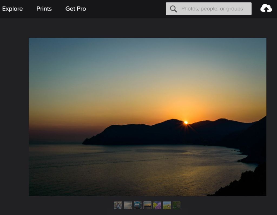Select the gray cloudy sea thumbnail
Image resolution: width=277 pixels, height=215 pixels.
click(128, 205)
